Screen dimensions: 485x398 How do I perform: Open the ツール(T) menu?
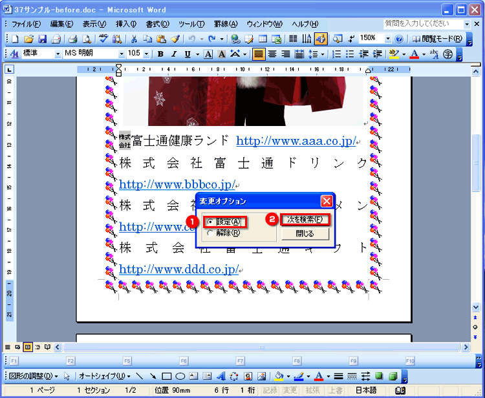click(x=192, y=24)
